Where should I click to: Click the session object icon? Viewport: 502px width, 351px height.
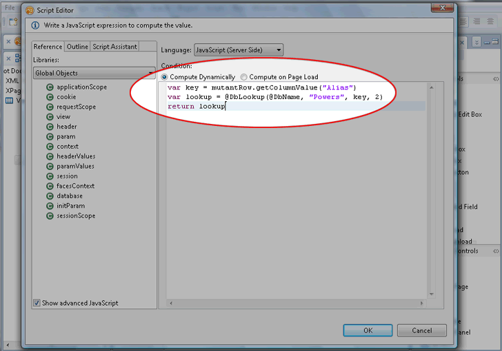[50, 176]
